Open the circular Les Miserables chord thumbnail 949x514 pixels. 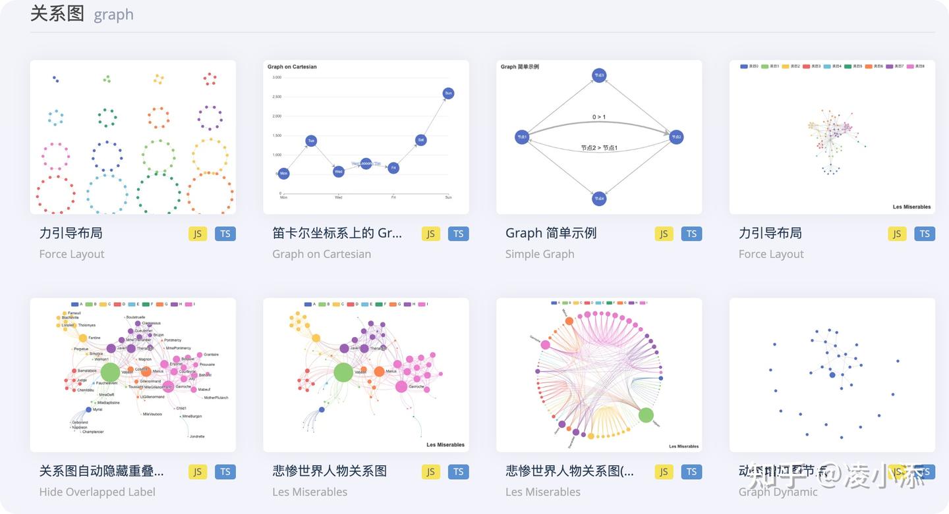point(599,375)
